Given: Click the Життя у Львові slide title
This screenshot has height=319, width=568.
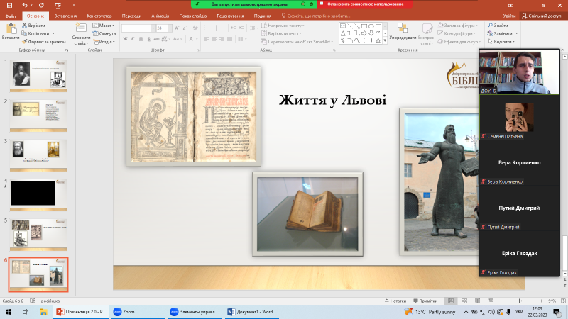Looking at the screenshot, I should tap(332, 100).
